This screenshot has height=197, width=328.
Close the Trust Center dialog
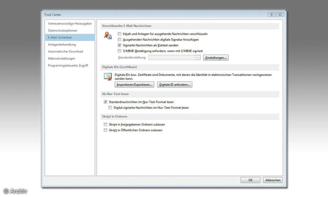click(x=280, y=15)
